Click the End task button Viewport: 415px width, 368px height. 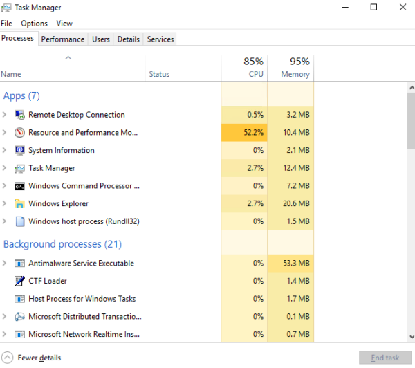pos(383,358)
